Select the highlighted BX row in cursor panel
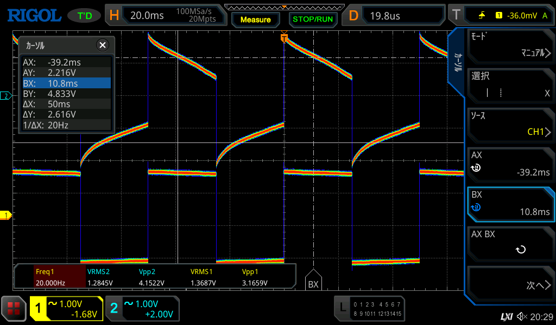556x325 pixels. (66, 83)
